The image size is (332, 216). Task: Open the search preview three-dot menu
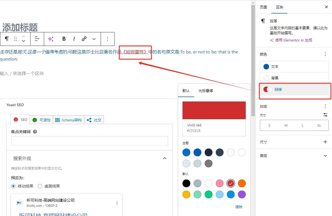pyautogui.click(x=117, y=203)
